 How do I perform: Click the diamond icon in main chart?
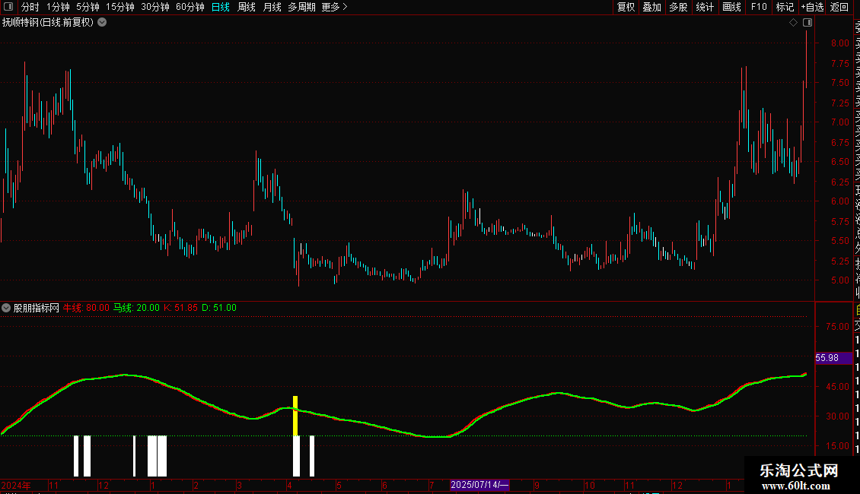coord(793,23)
